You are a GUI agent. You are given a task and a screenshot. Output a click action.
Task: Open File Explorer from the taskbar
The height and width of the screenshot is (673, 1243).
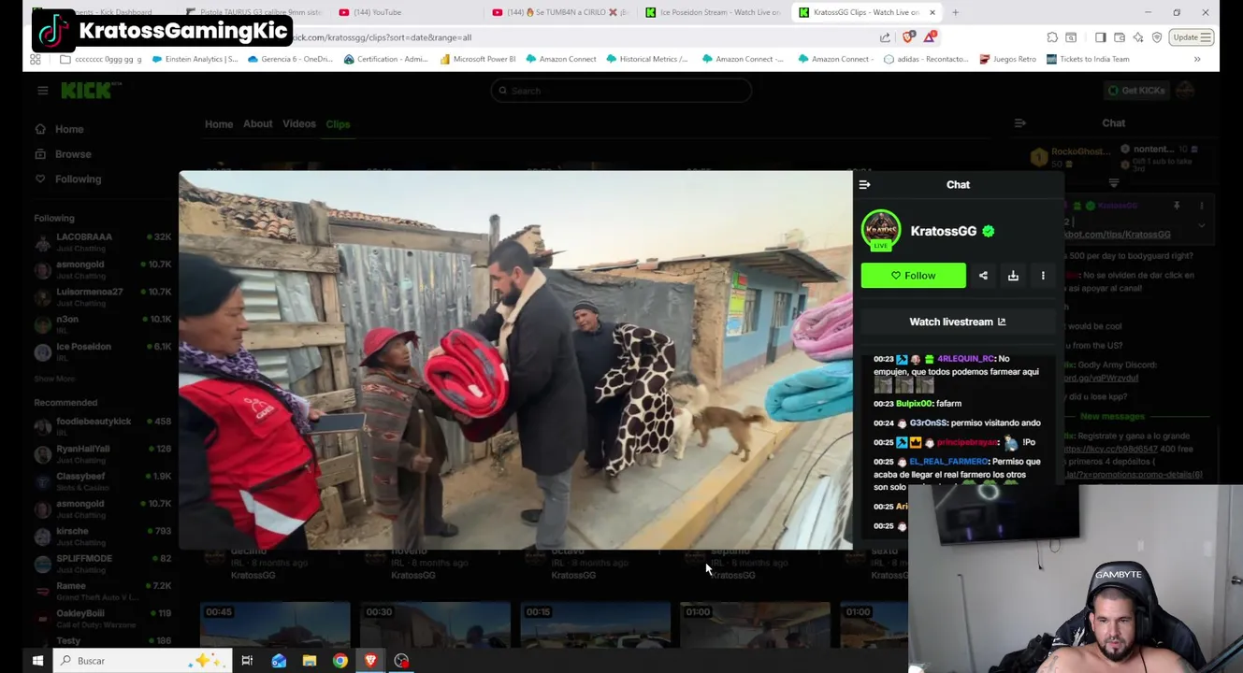310,661
